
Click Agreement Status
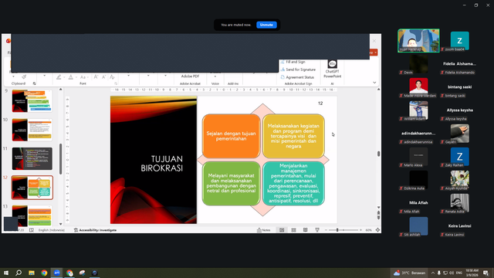pos(297,77)
